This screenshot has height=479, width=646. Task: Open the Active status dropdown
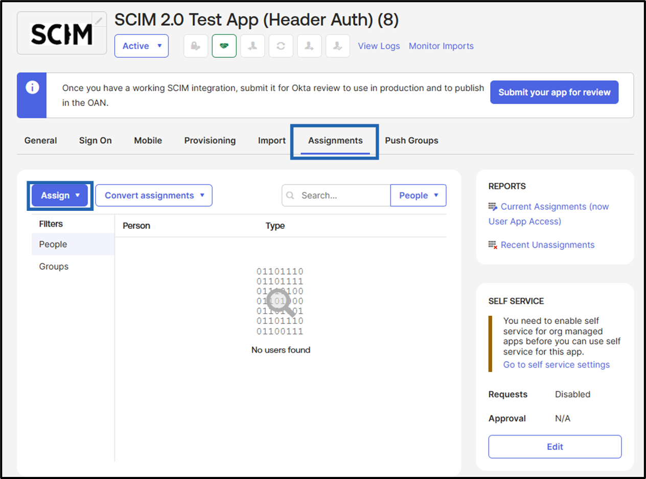coord(142,46)
